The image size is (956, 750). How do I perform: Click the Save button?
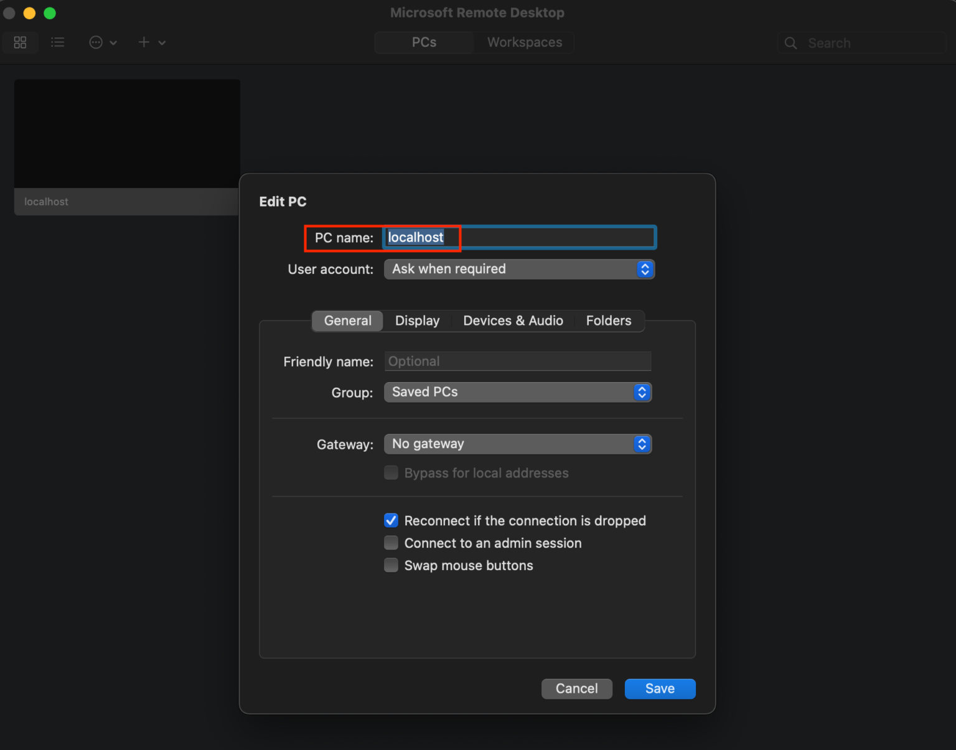[x=660, y=688]
